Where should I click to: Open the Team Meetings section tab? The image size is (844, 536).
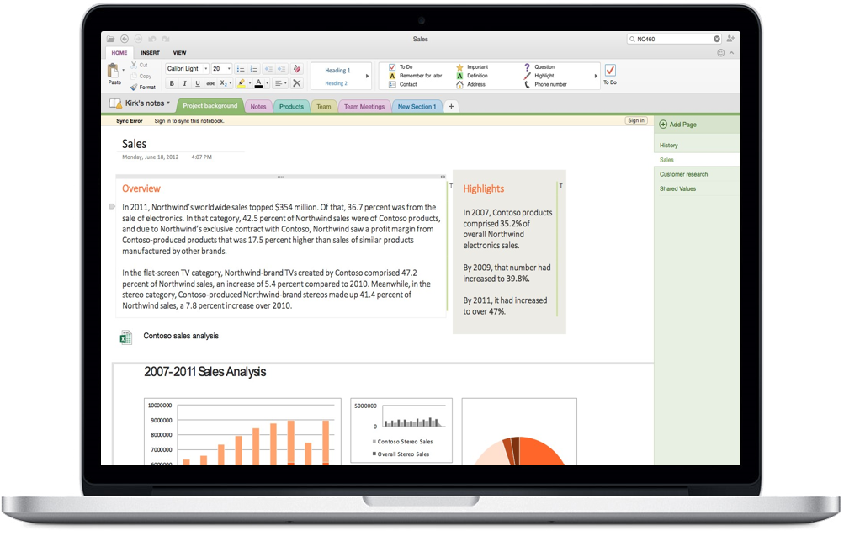pos(364,107)
